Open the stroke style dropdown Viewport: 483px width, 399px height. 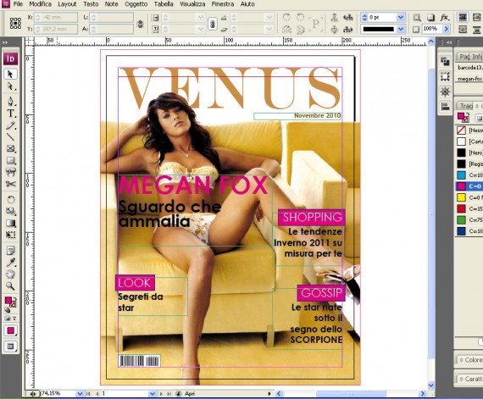(x=401, y=29)
